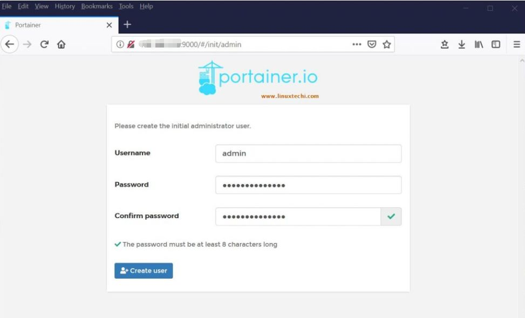
Task: Open the Edit menu
Action: (x=23, y=6)
